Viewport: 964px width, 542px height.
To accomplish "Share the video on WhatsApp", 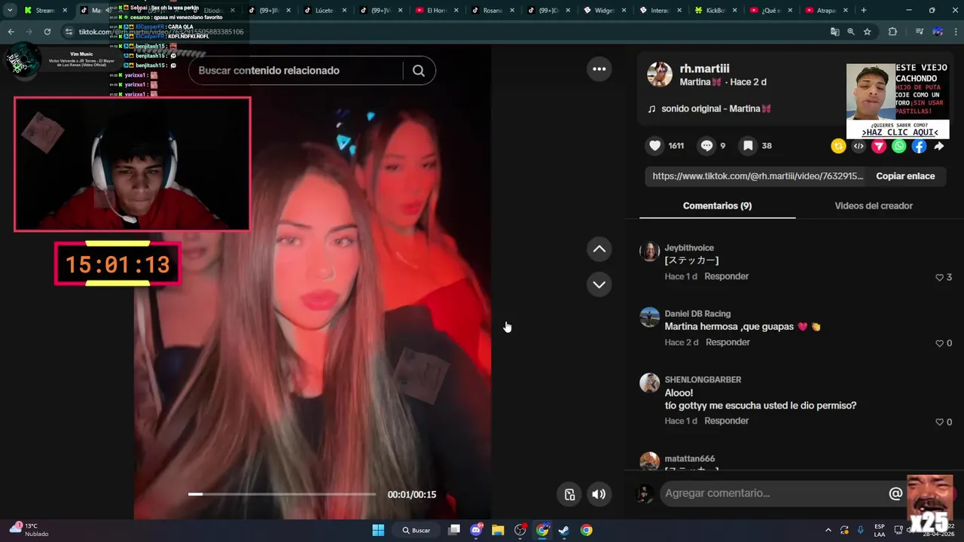I will click(899, 146).
